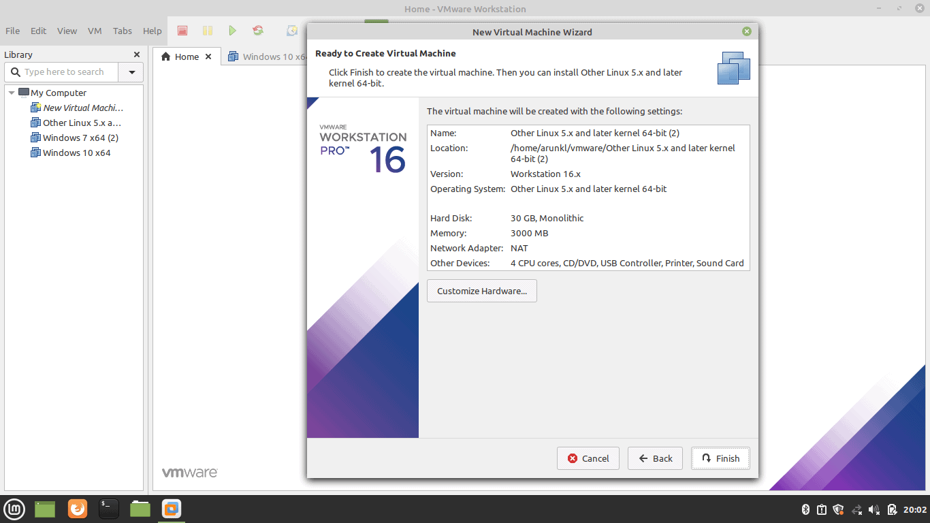Open the terminal from the taskbar
The width and height of the screenshot is (930, 523).
point(109,509)
